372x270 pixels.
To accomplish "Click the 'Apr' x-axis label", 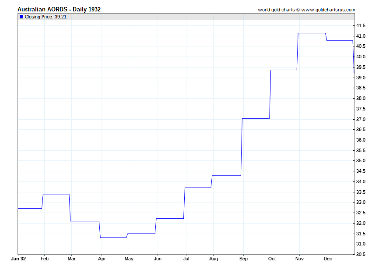I will tap(102, 259).
